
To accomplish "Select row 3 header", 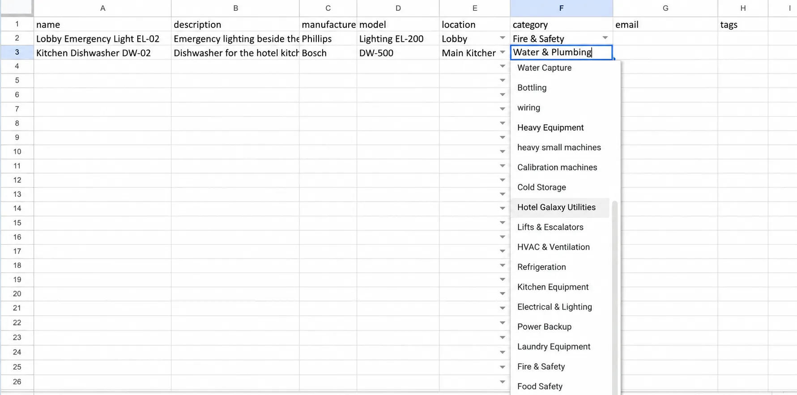I will click(x=17, y=52).
